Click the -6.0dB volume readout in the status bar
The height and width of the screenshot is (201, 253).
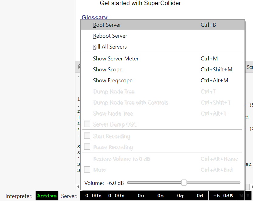pyautogui.click(x=223, y=196)
